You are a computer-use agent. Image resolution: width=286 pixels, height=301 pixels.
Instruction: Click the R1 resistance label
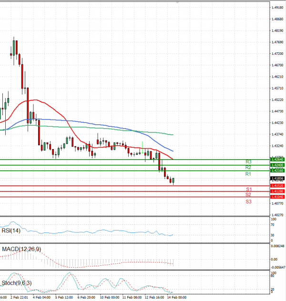point(248,174)
